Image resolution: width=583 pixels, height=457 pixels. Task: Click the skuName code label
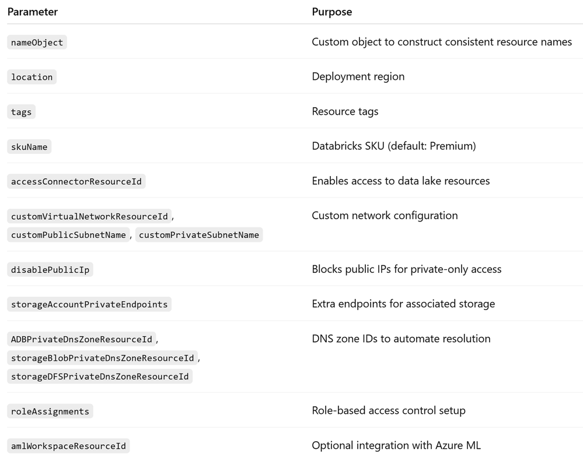pos(29,147)
